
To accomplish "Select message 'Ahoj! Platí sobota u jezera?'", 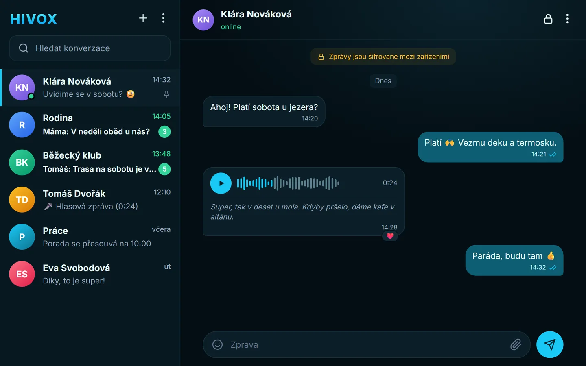I will click(x=264, y=111).
